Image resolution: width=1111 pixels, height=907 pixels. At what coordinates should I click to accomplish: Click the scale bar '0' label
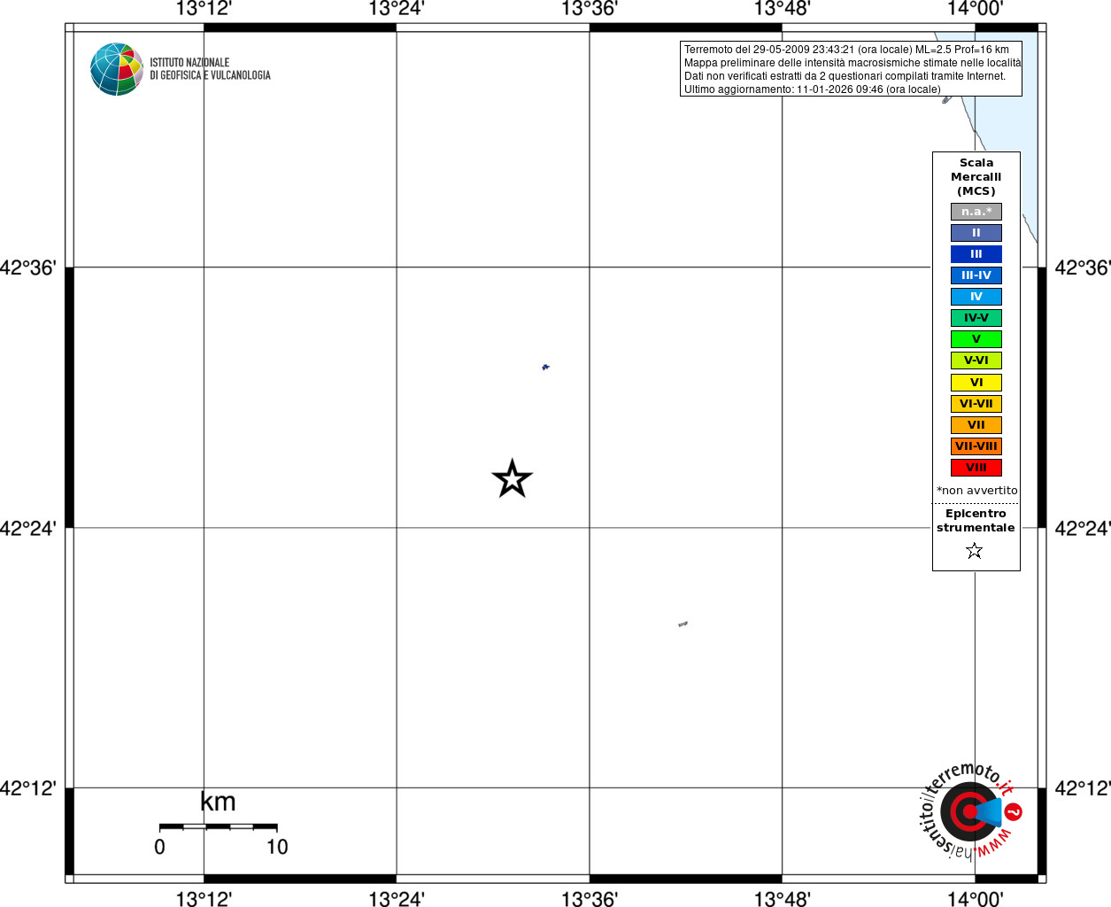pos(159,847)
